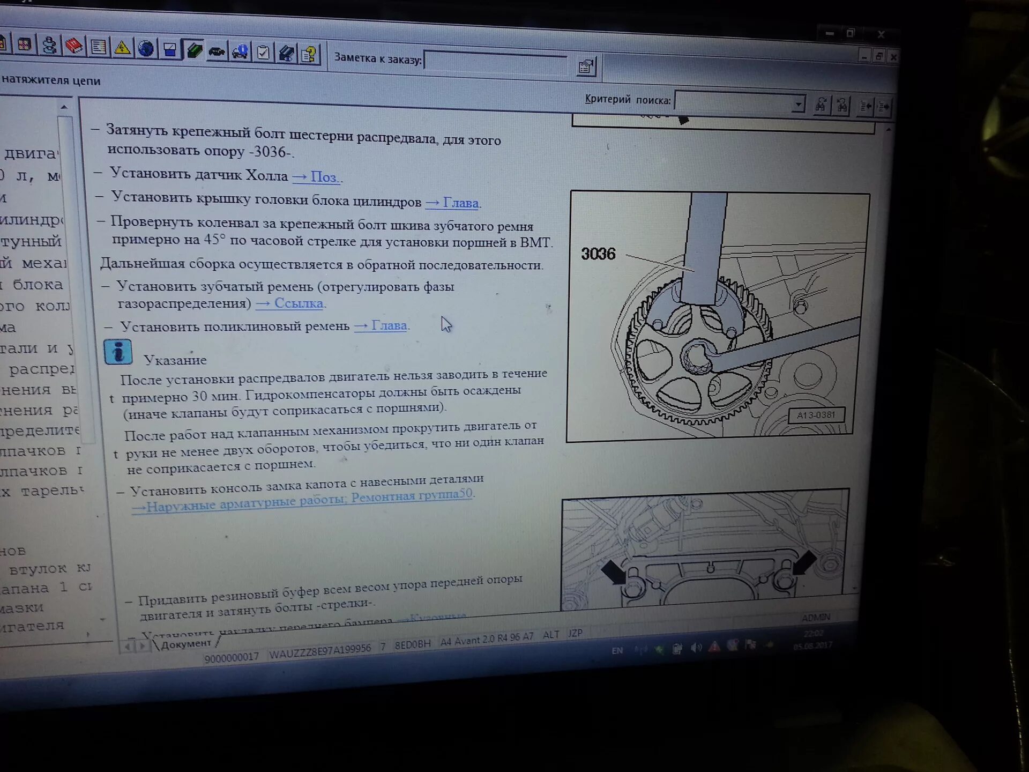This screenshot has width=1029, height=772.
Task: Open the yellow warning triangle icon
Action: (x=122, y=48)
